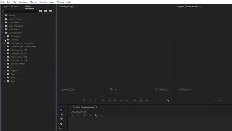Filter by YUV Effects icon
The width and height of the screenshot is (232, 131).
pyautogui.click(x=50, y=11)
